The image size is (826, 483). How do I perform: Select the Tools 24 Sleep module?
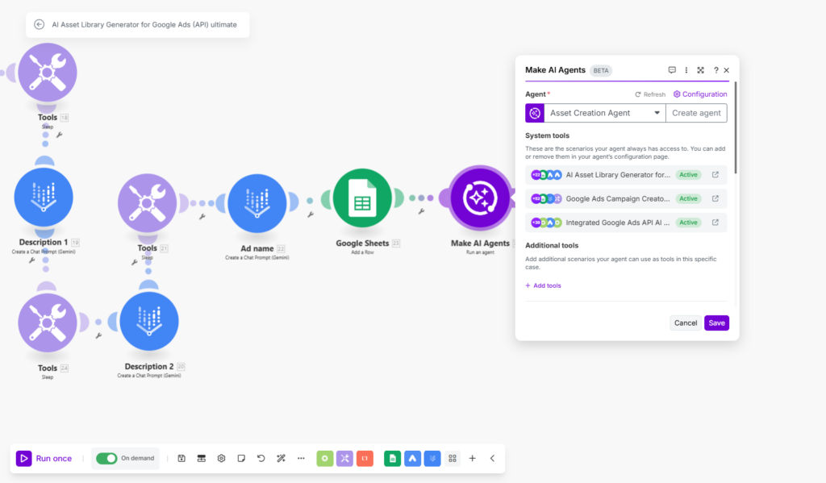(x=48, y=323)
